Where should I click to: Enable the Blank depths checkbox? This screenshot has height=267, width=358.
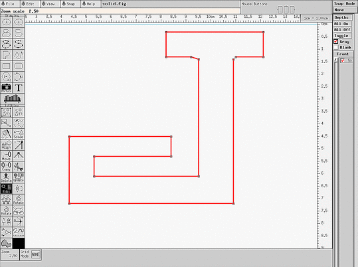coord(335,47)
